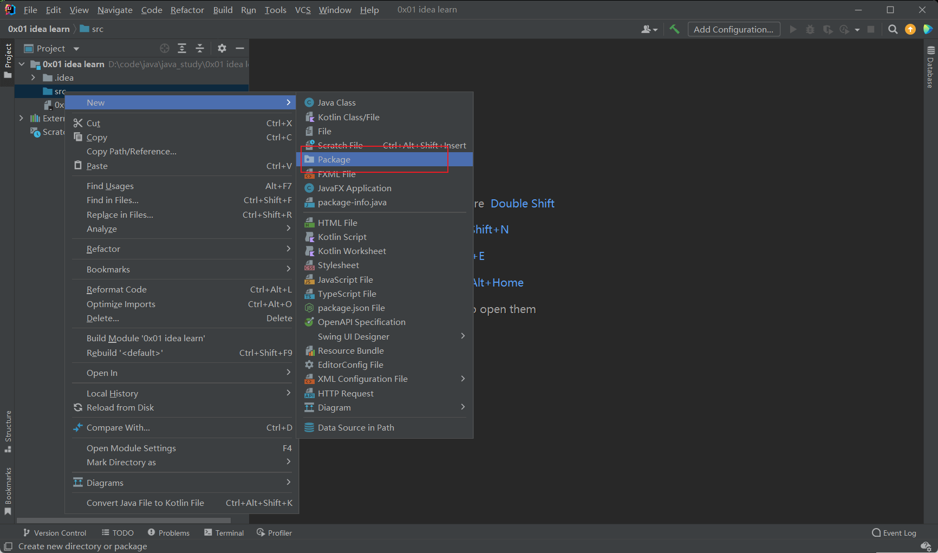938x553 pixels.
Task: Expand XML Configuration File submenu
Action: coord(385,379)
